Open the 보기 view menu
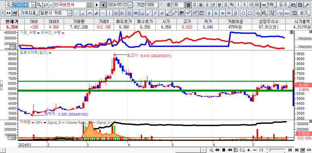 [x=304, y=13]
